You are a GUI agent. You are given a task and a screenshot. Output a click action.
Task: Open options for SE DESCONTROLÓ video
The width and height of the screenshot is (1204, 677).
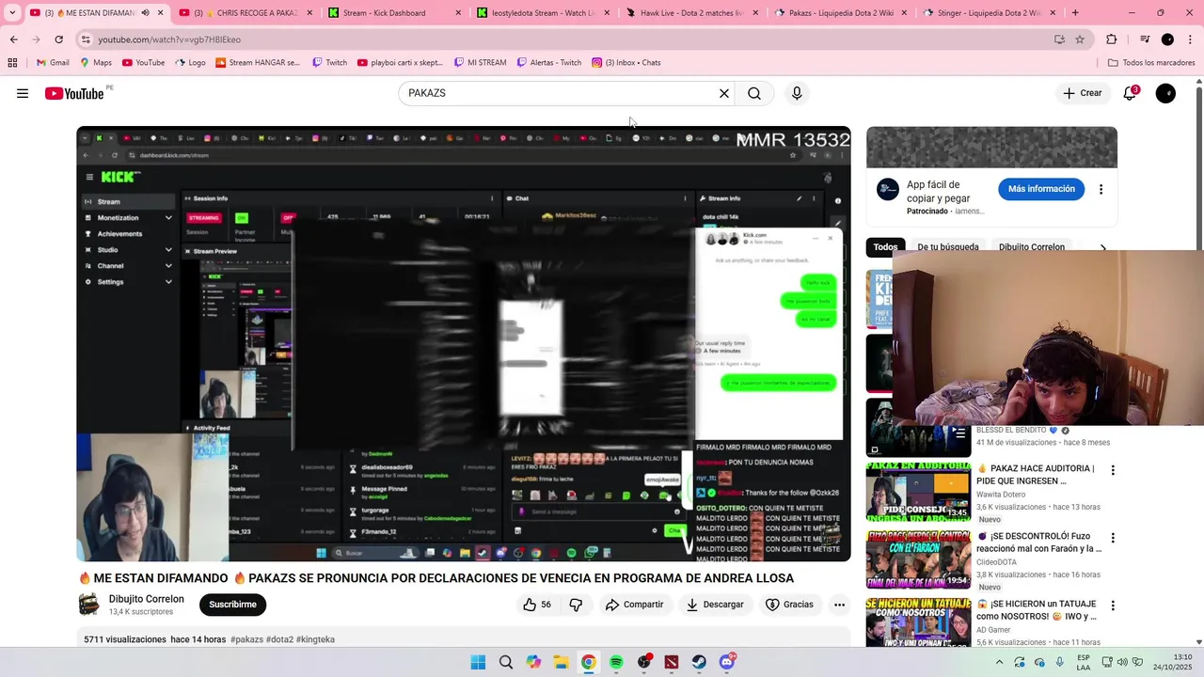click(1113, 538)
